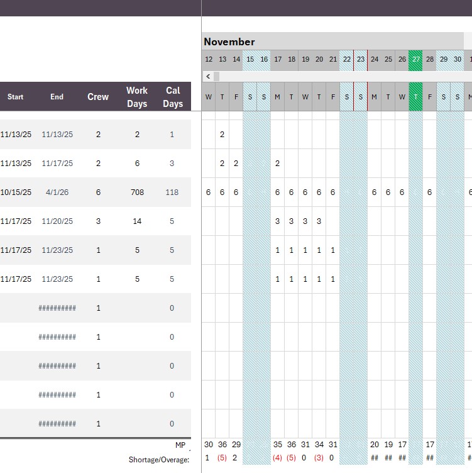Viewport: 472px width, 473px height.
Task: Click the End column header
Action: (x=57, y=97)
